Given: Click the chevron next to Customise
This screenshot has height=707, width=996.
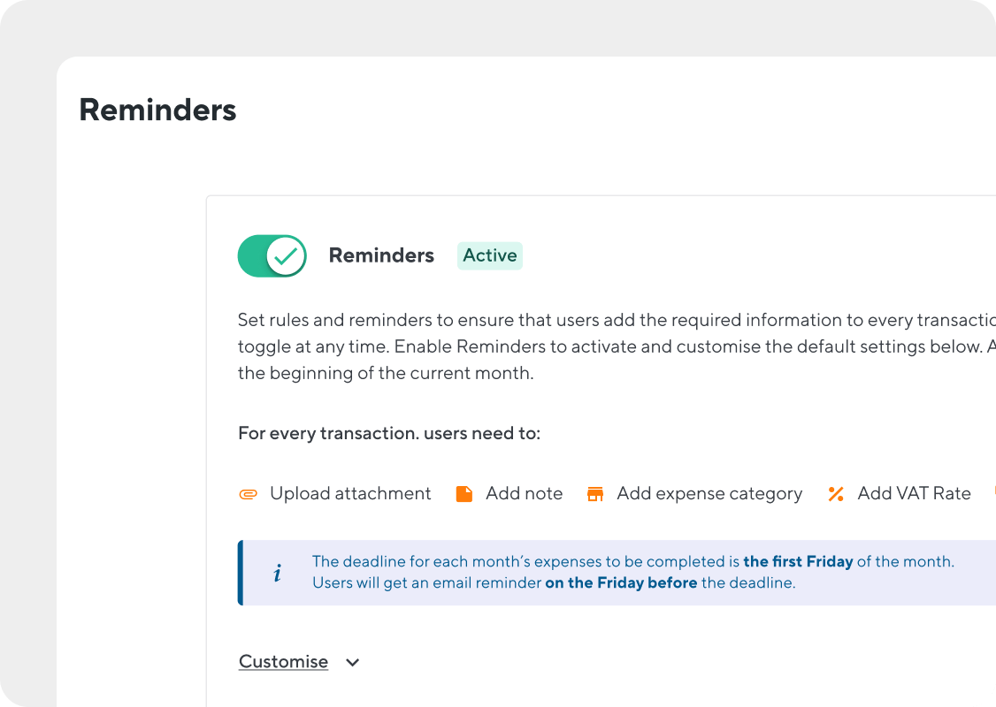Looking at the screenshot, I should [352, 661].
